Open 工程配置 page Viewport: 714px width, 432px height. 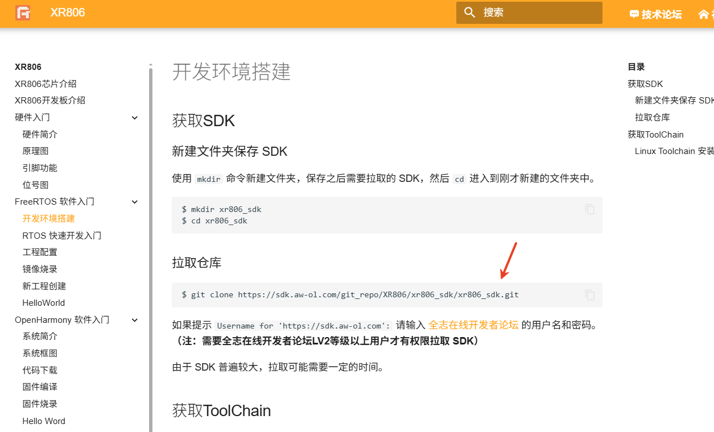pos(40,252)
